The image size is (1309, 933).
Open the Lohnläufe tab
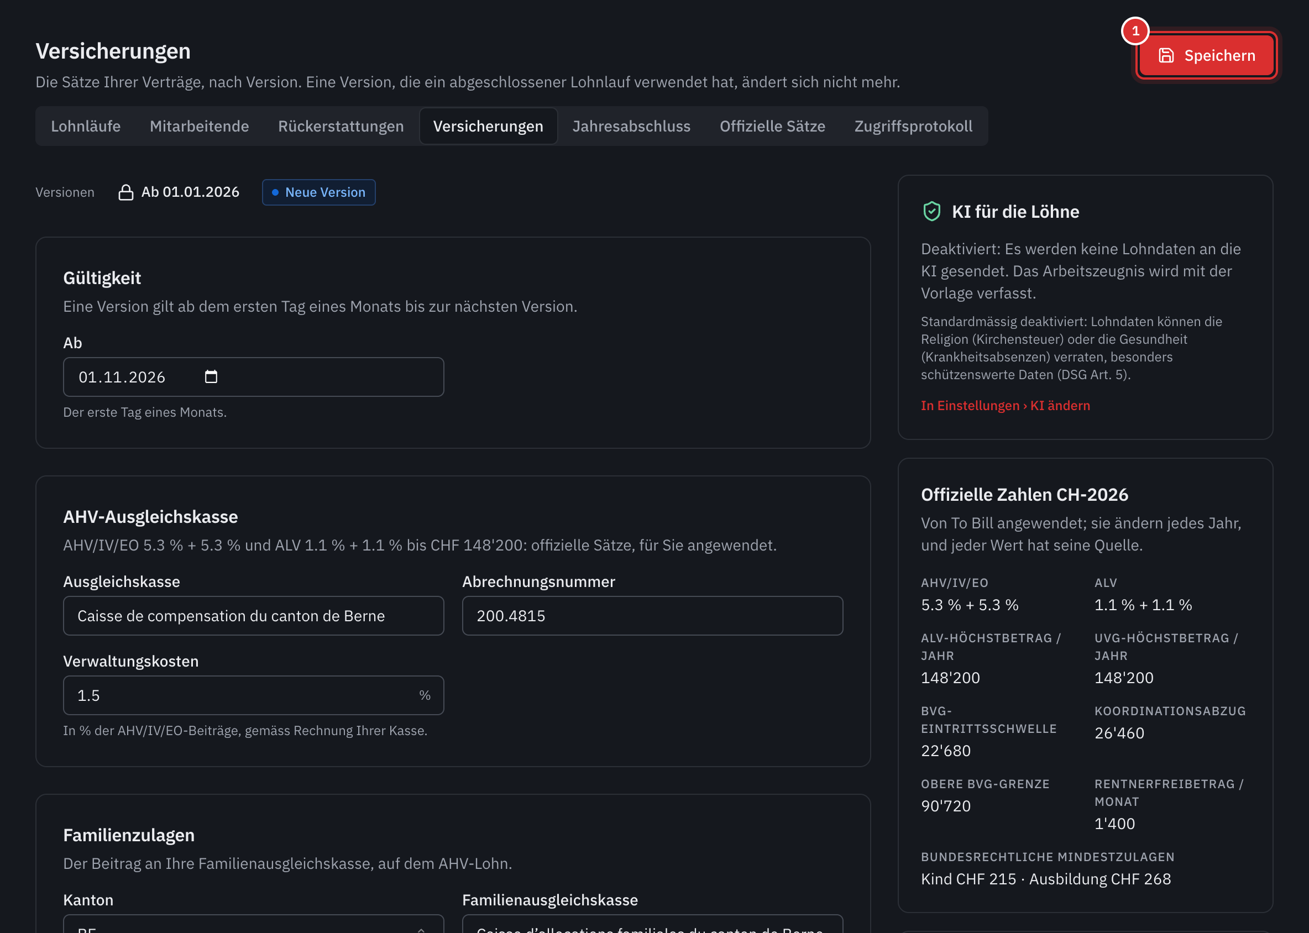pyautogui.click(x=86, y=126)
